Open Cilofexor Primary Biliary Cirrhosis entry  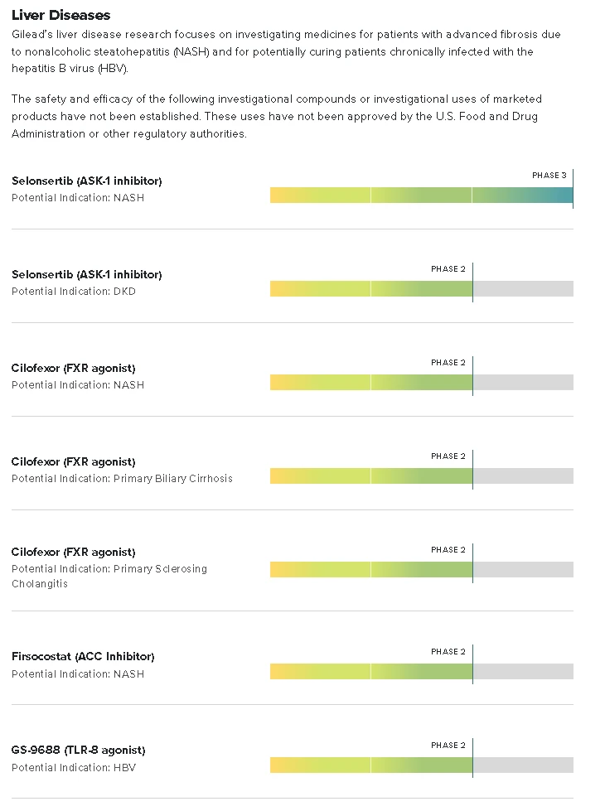point(73,461)
